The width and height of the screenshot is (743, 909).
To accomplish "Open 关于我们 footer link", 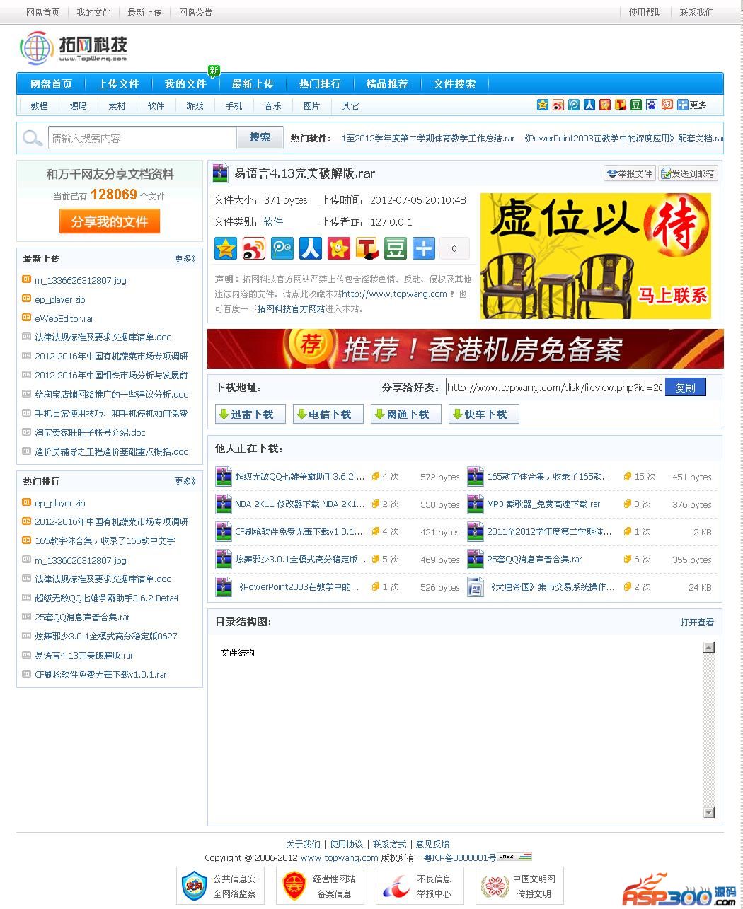I will click(303, 844).
